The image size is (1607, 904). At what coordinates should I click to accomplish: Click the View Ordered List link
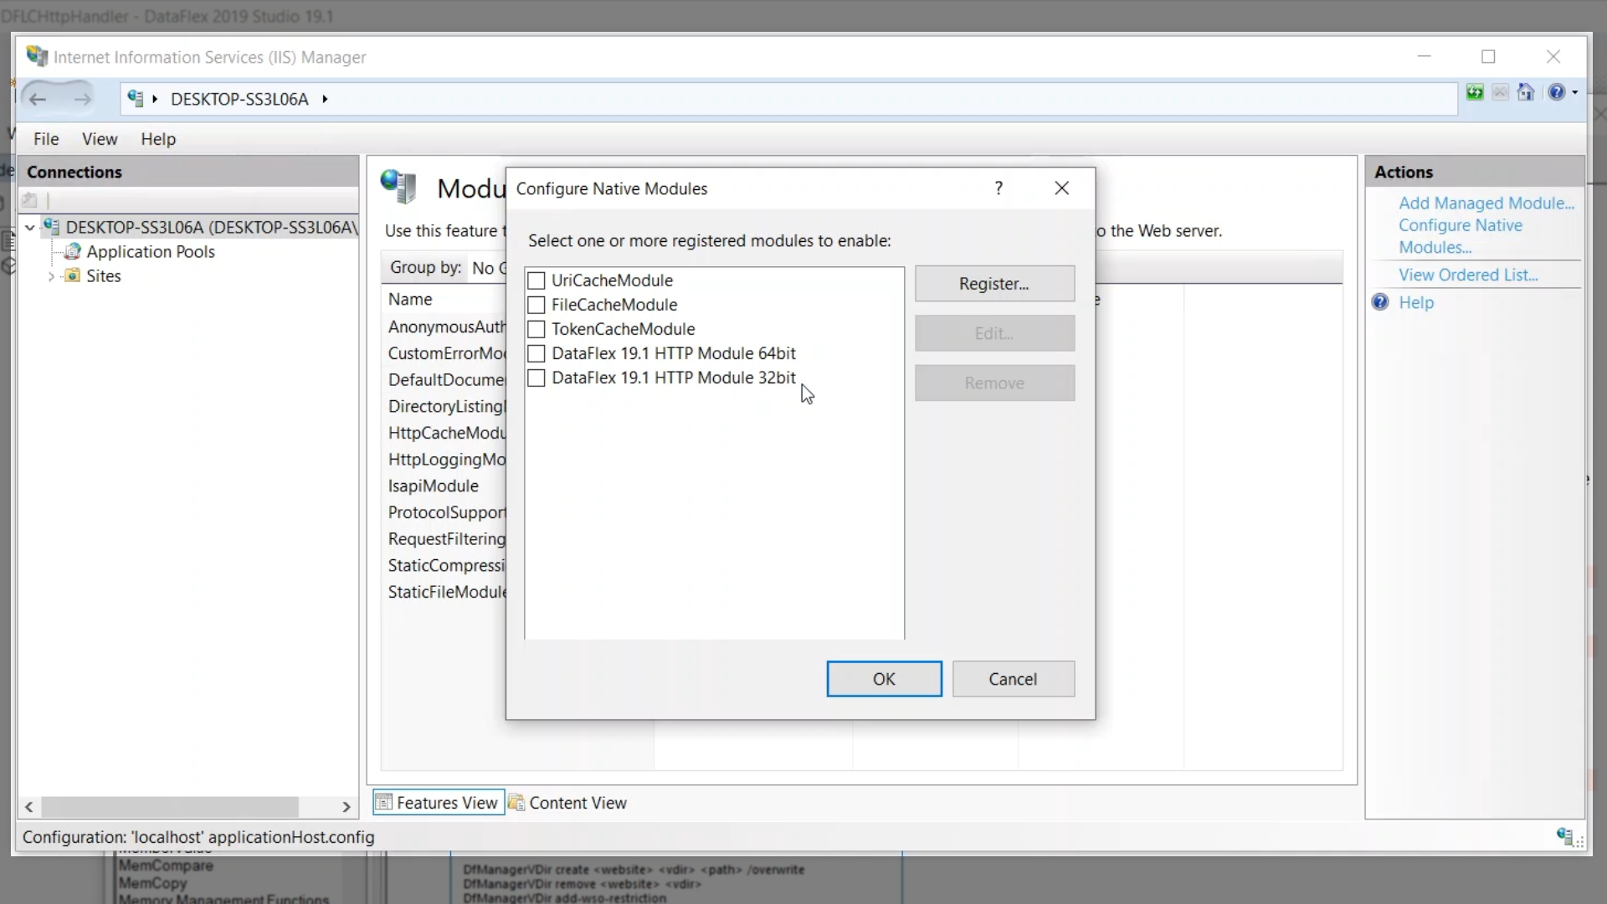(1468, 275)
